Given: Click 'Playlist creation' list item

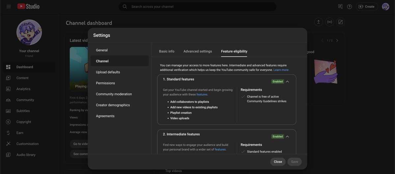Looking at the screenshot, I should coord(181,113).
